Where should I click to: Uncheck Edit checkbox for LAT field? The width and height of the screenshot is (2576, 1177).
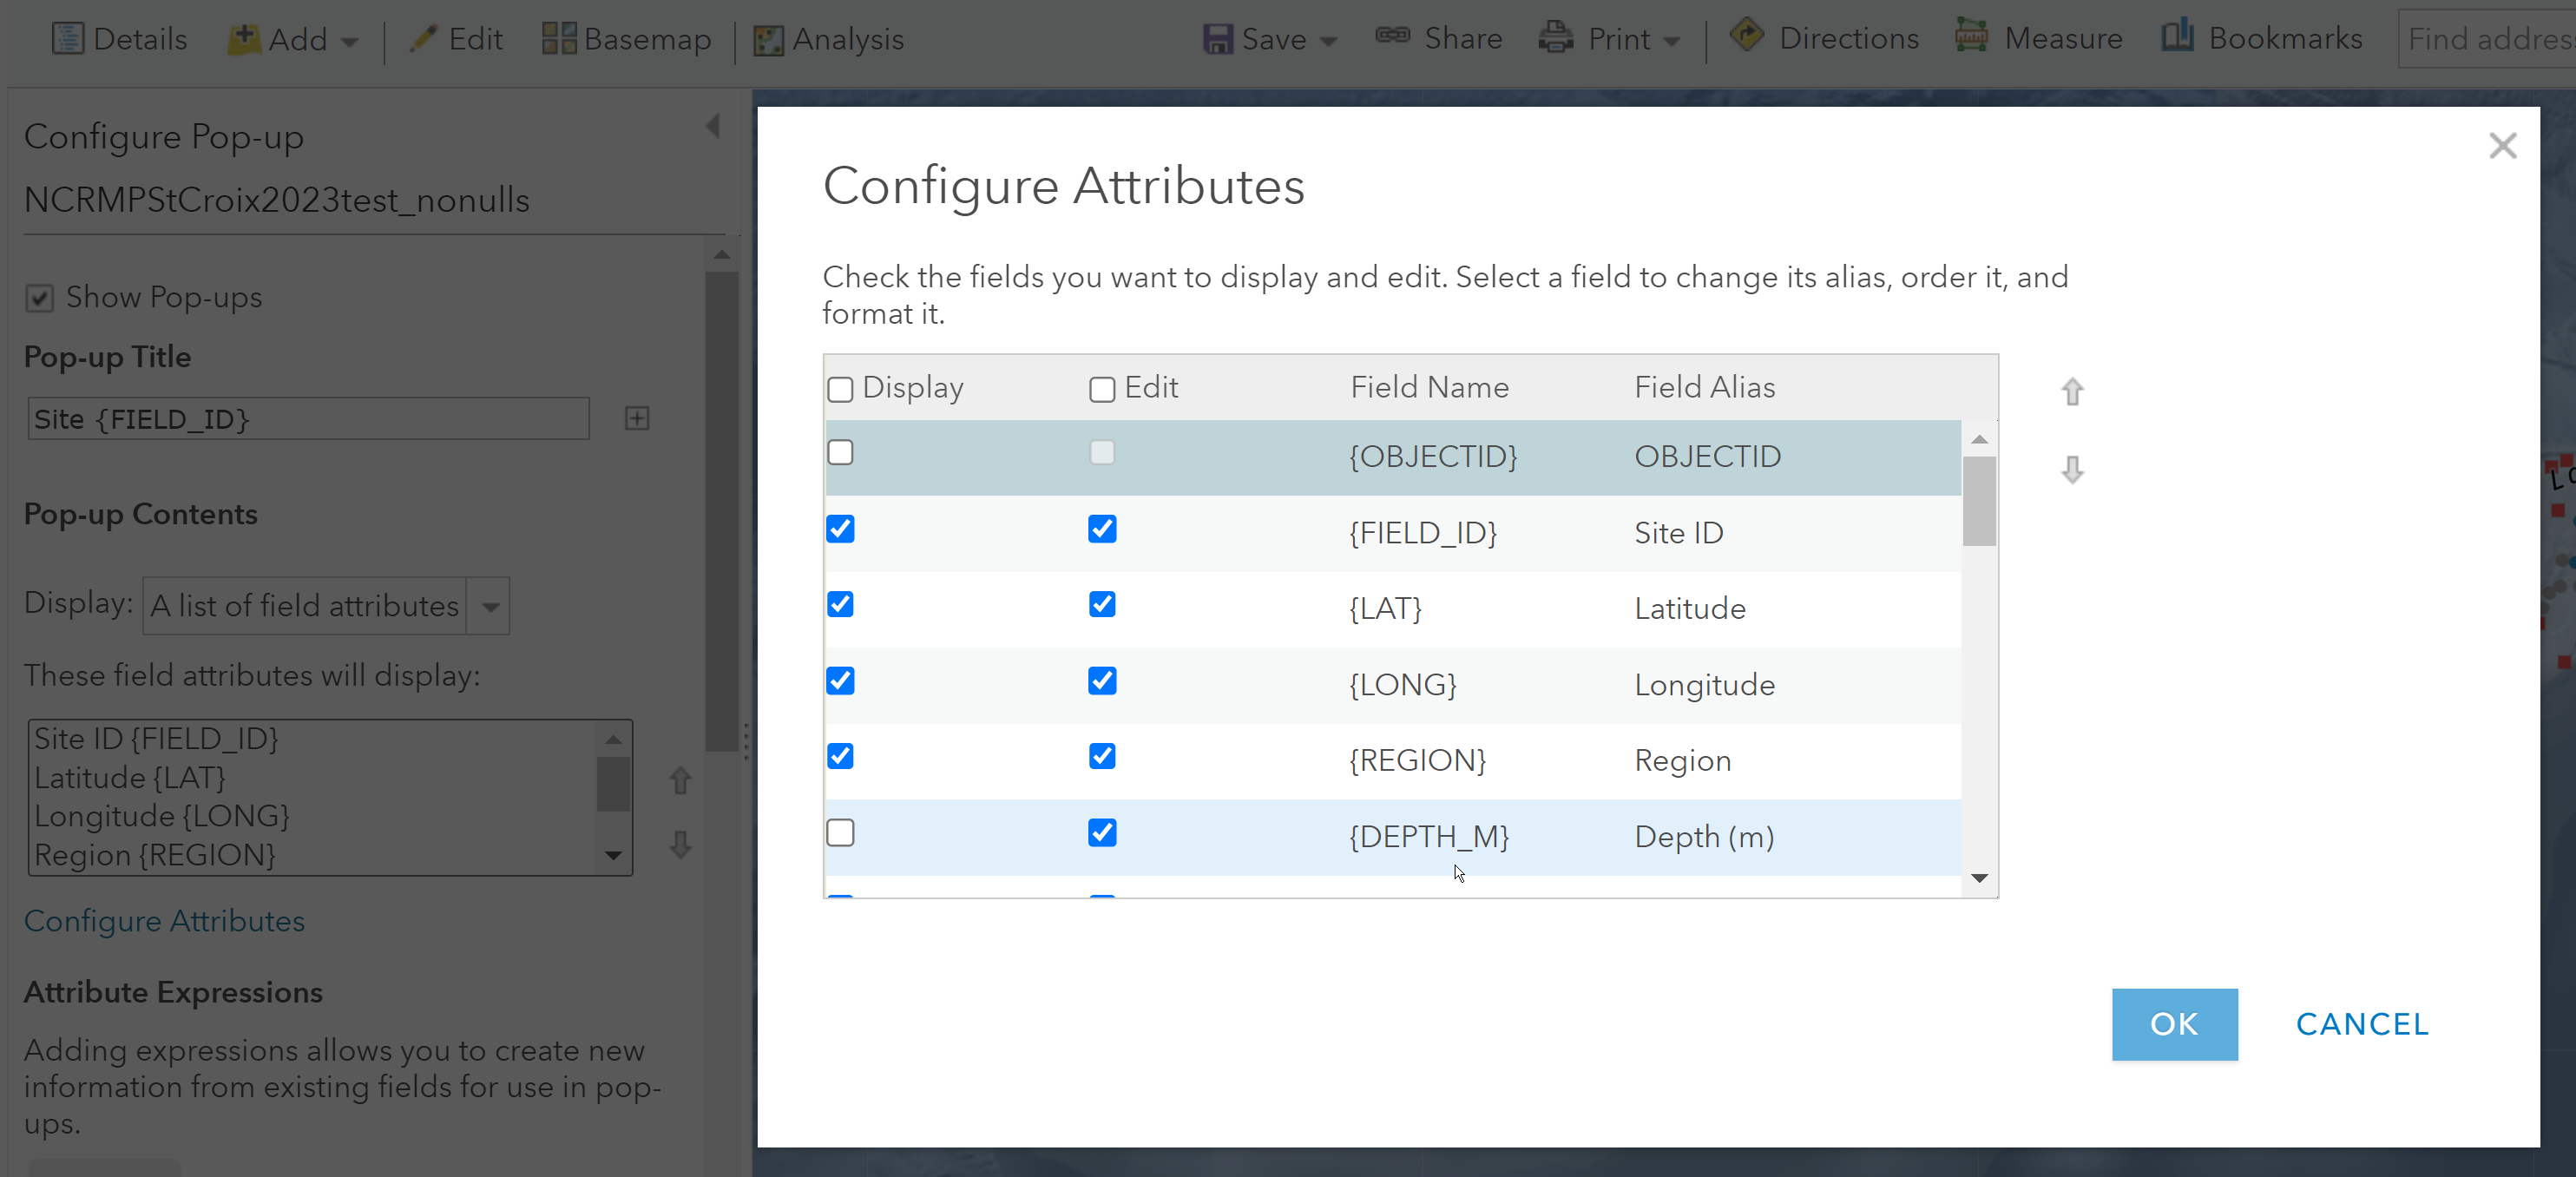point(1102,605)
